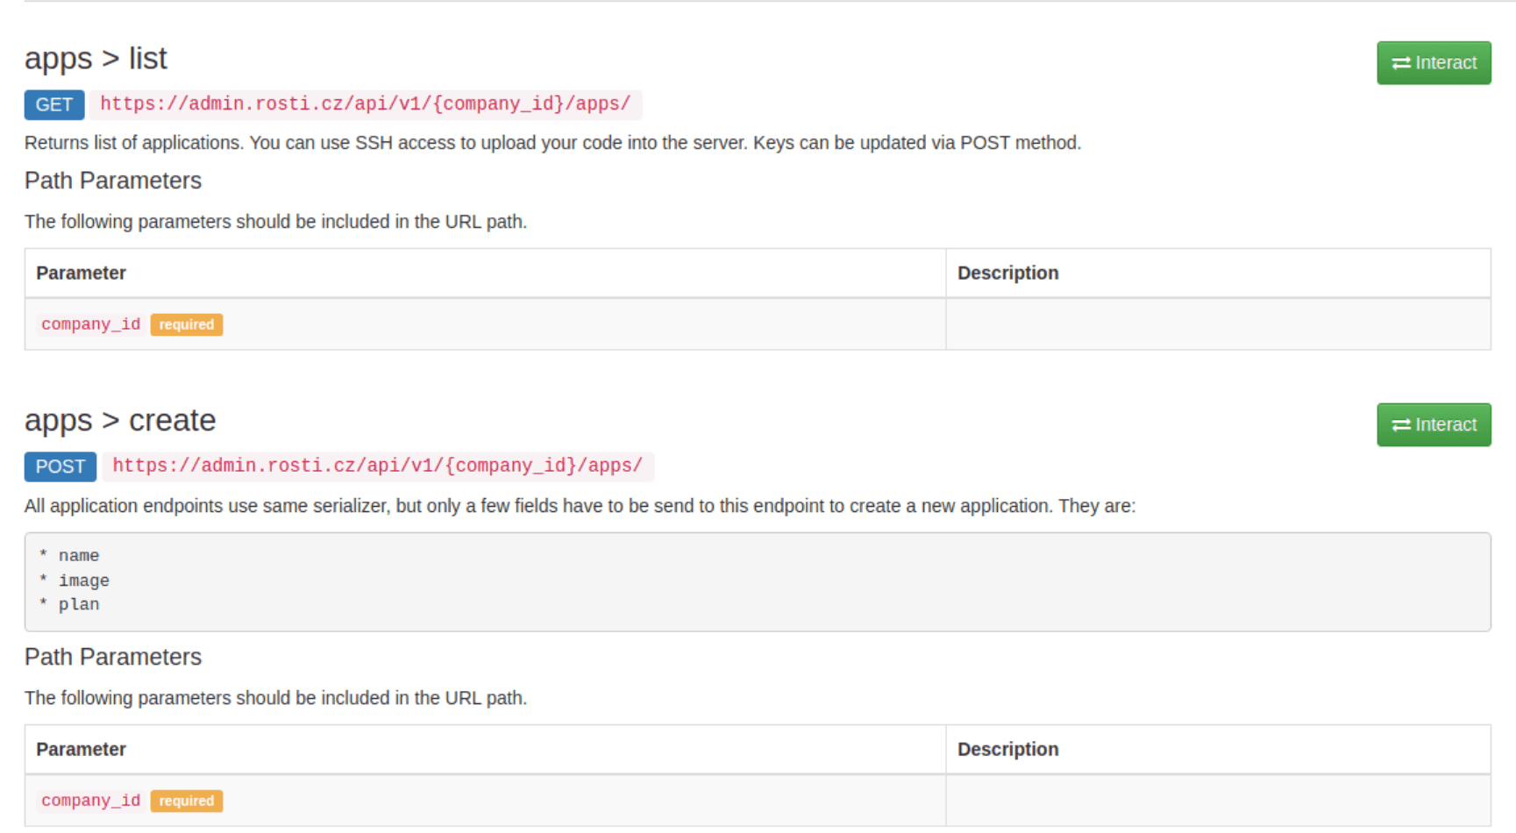Image resolution: width=1516 pixels, height=833 pixels.
Task: Click required badge in apps list table
Action: tap(187, 324)
